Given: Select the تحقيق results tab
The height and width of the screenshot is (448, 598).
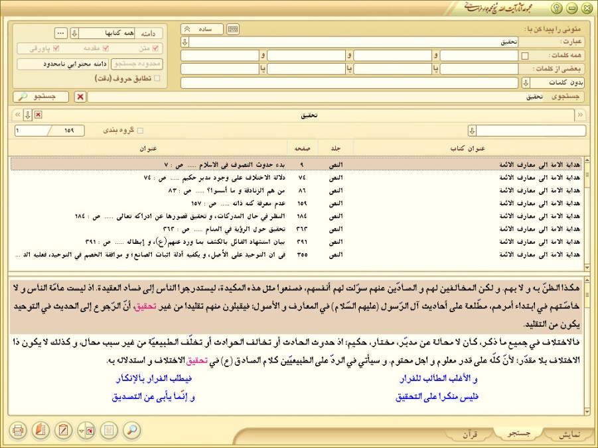Looking at the screenshot, I should (x=309, y=115).
